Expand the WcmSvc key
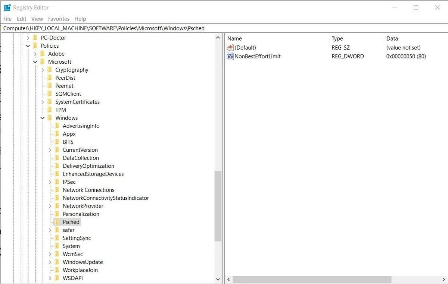Screen dimensions: 448x284 point(50,254)
